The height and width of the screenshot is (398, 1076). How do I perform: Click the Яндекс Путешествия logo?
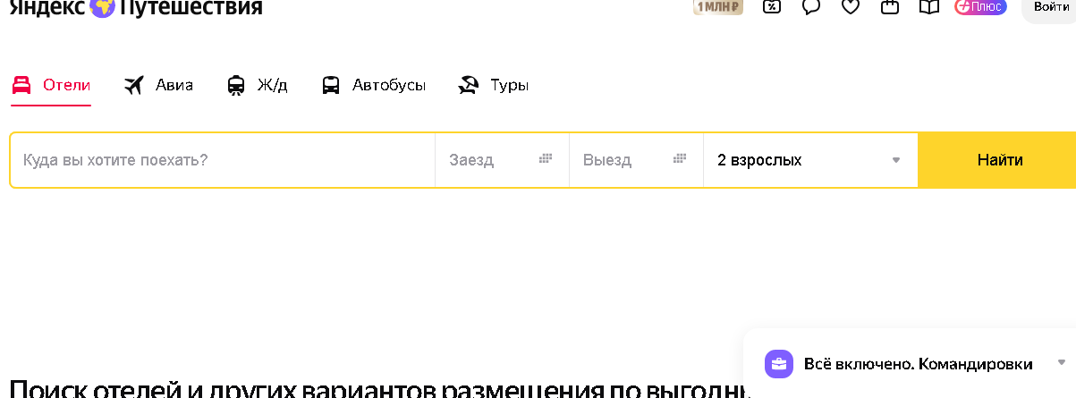tap(136, 7)
